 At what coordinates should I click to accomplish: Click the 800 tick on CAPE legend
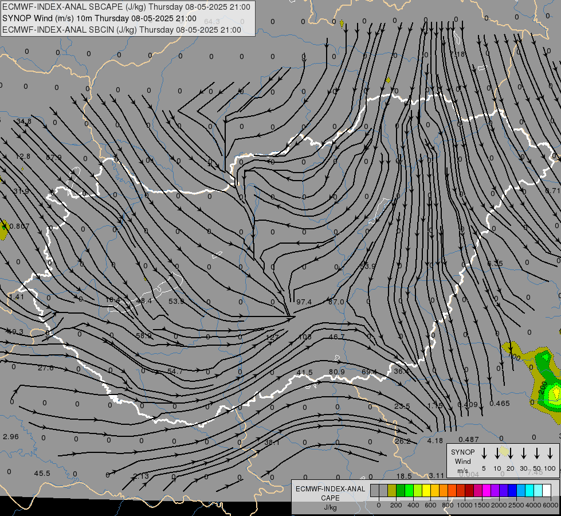(448, 505)
